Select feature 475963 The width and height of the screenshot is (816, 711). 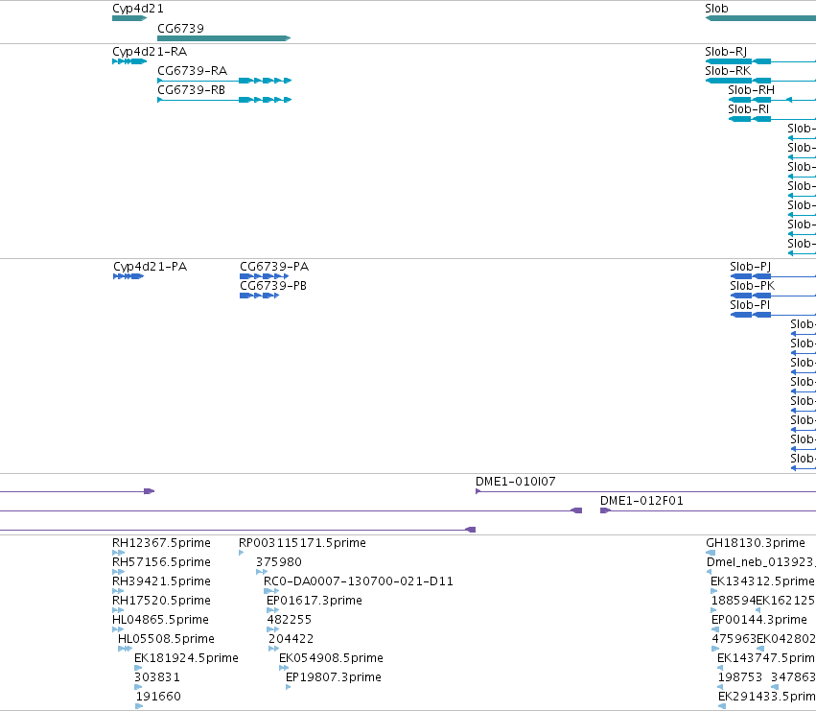pyautogui.click(x=715, y=649)
